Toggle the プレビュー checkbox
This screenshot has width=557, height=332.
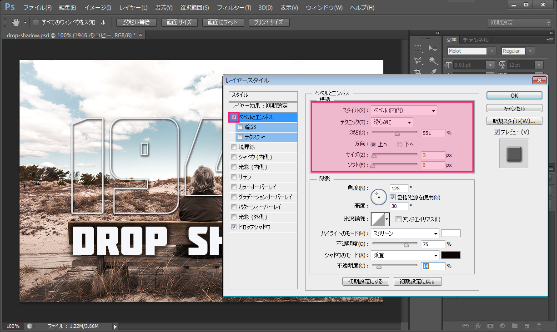coord(497,132)
